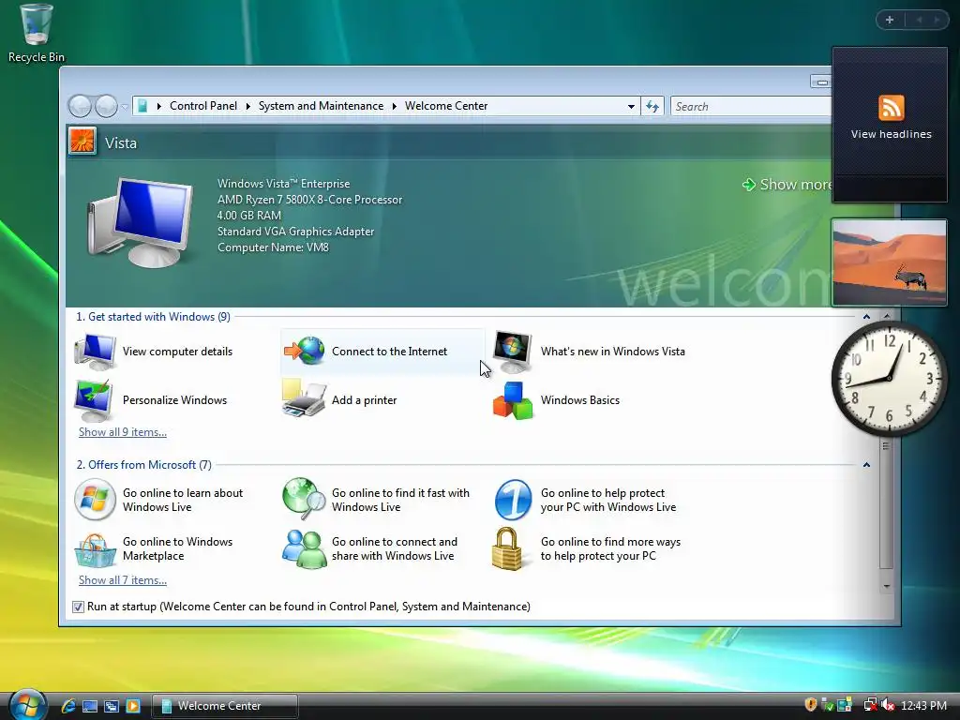Screen dimensions: 960x720
Task: Click the Windows Sidebar tray icon
Action: click(845, 705)
